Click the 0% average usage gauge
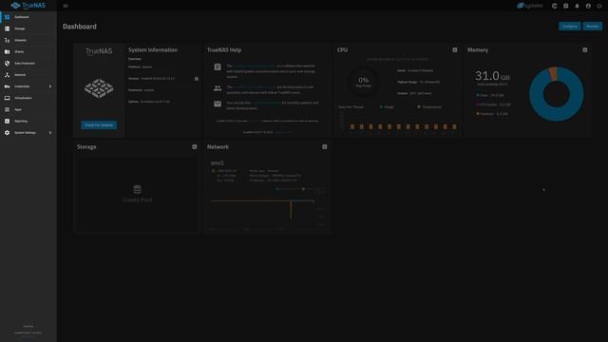The image size is (608, 342). 363,82
